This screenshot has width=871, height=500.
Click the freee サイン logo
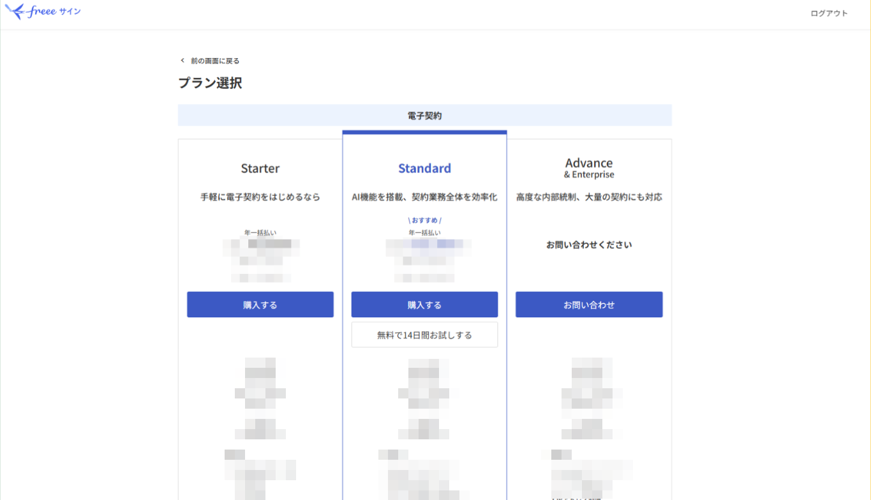[x=43, y=11]
